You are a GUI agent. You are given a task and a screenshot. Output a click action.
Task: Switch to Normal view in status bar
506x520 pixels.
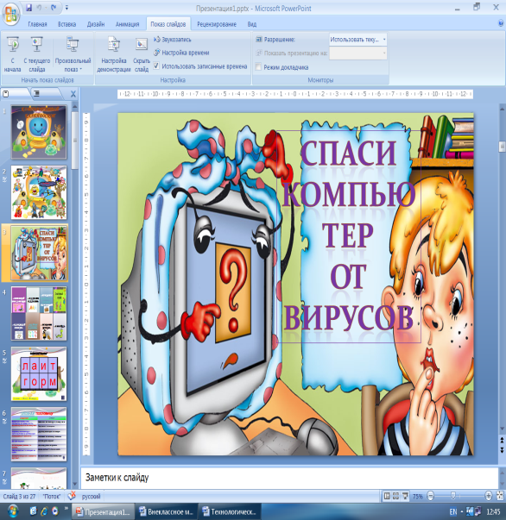tap(387, 496)
